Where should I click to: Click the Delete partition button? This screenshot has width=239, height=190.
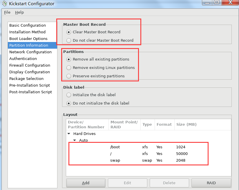(x=169, y=183)
